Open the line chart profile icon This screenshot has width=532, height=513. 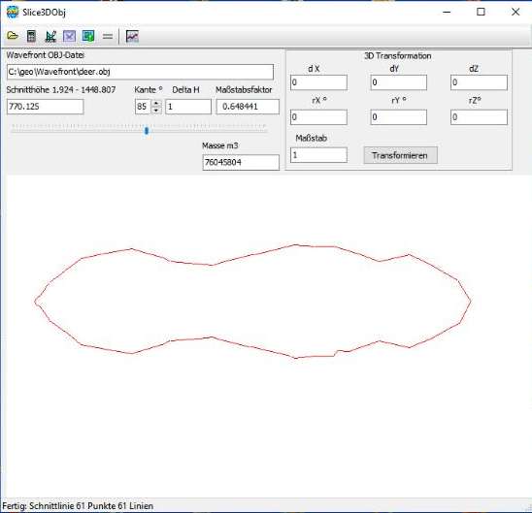pyautogui.click(x=132, y=36)
